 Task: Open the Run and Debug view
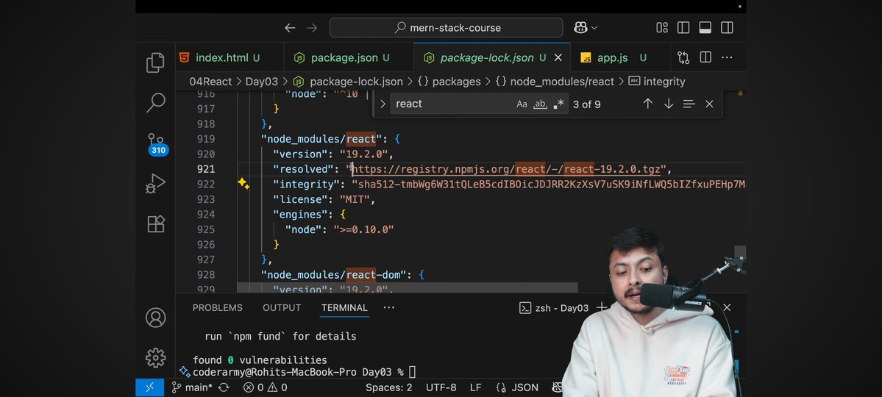click(x=155, y=183)
